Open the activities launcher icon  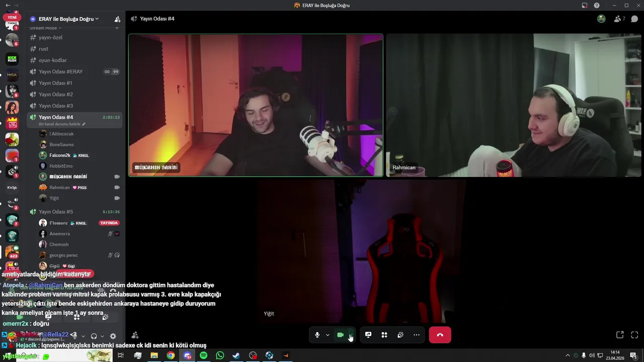click(384, 335)
